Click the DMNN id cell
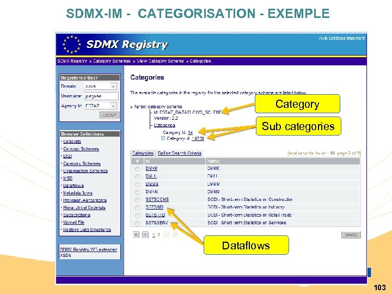This screenshot has height=294, width=392. tap(151, 192)
